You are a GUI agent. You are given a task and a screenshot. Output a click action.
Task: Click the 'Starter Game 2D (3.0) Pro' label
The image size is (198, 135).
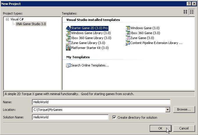[89, 28]
